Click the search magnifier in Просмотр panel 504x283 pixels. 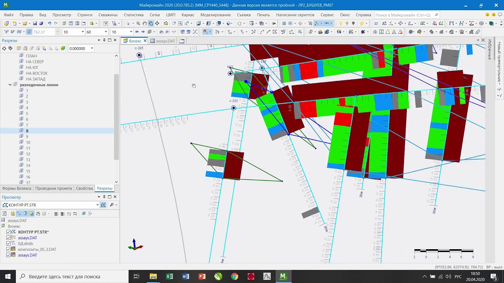coord(112,205)
